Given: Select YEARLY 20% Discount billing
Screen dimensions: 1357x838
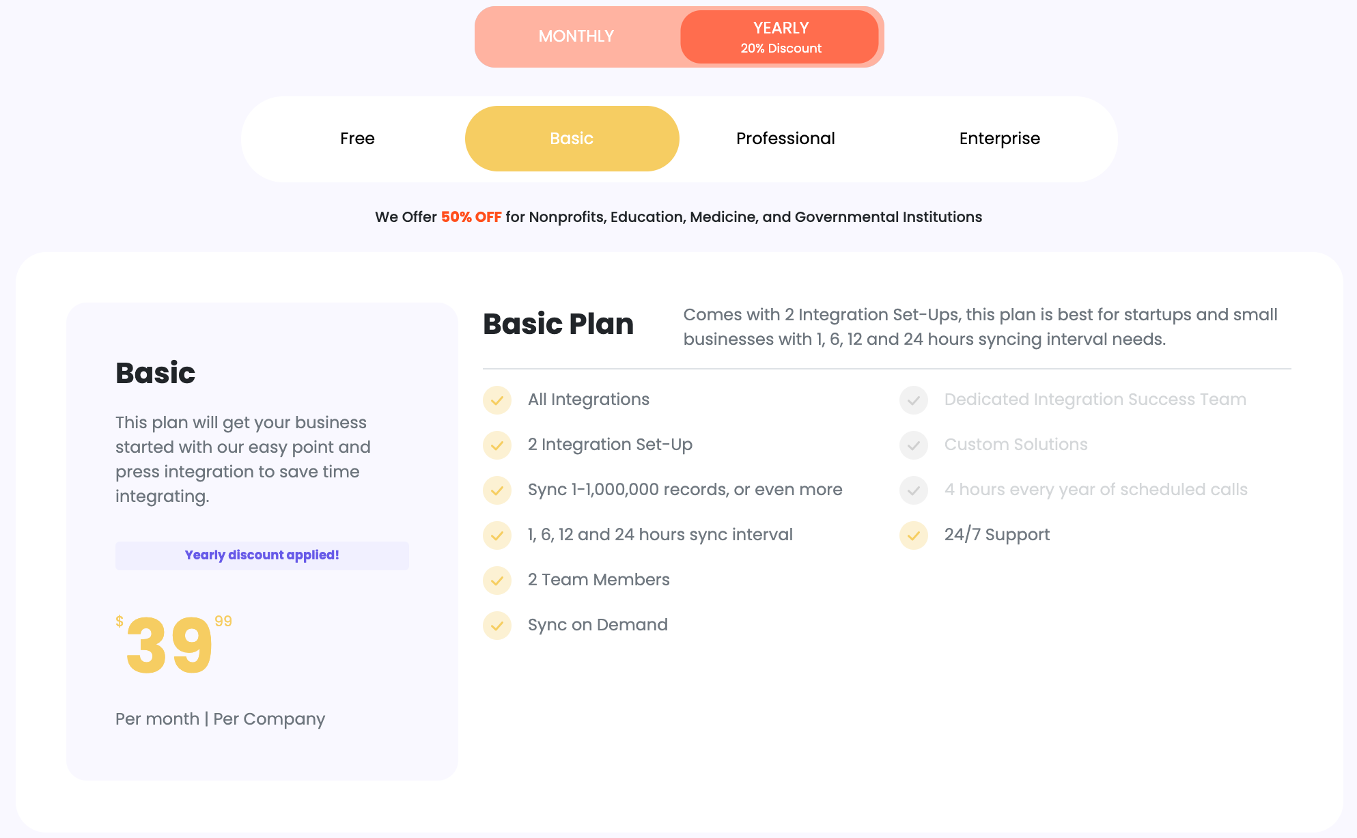Looking at the screenshot, I should [x=780, y=37].
